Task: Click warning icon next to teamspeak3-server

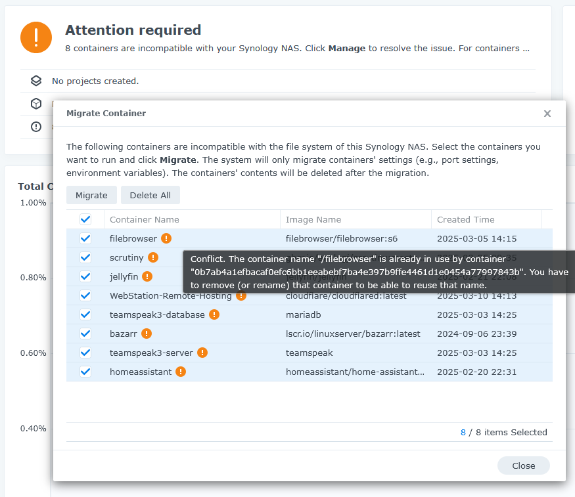Action: 202,353
